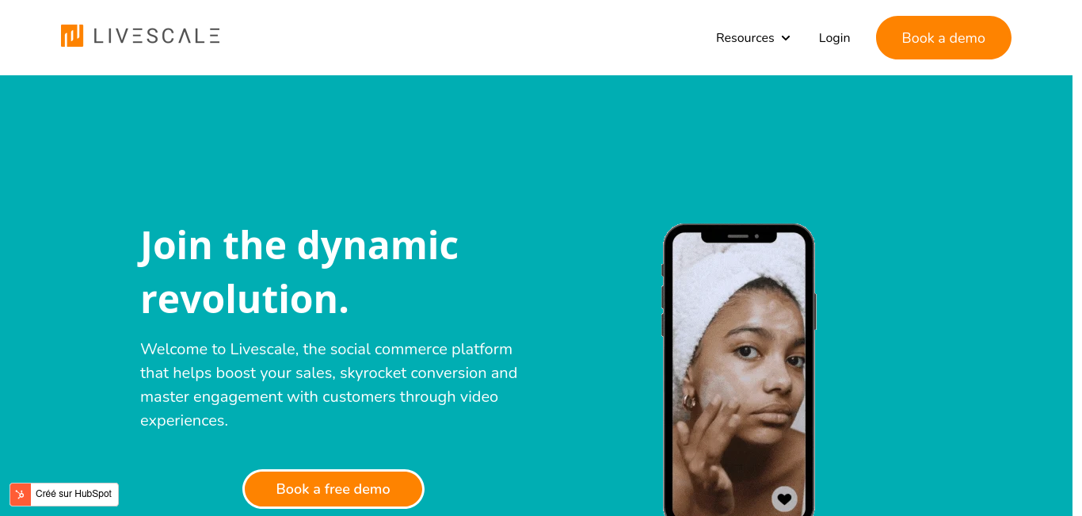Click the "Join the dynamic revolution." headline

coord(299,271)
